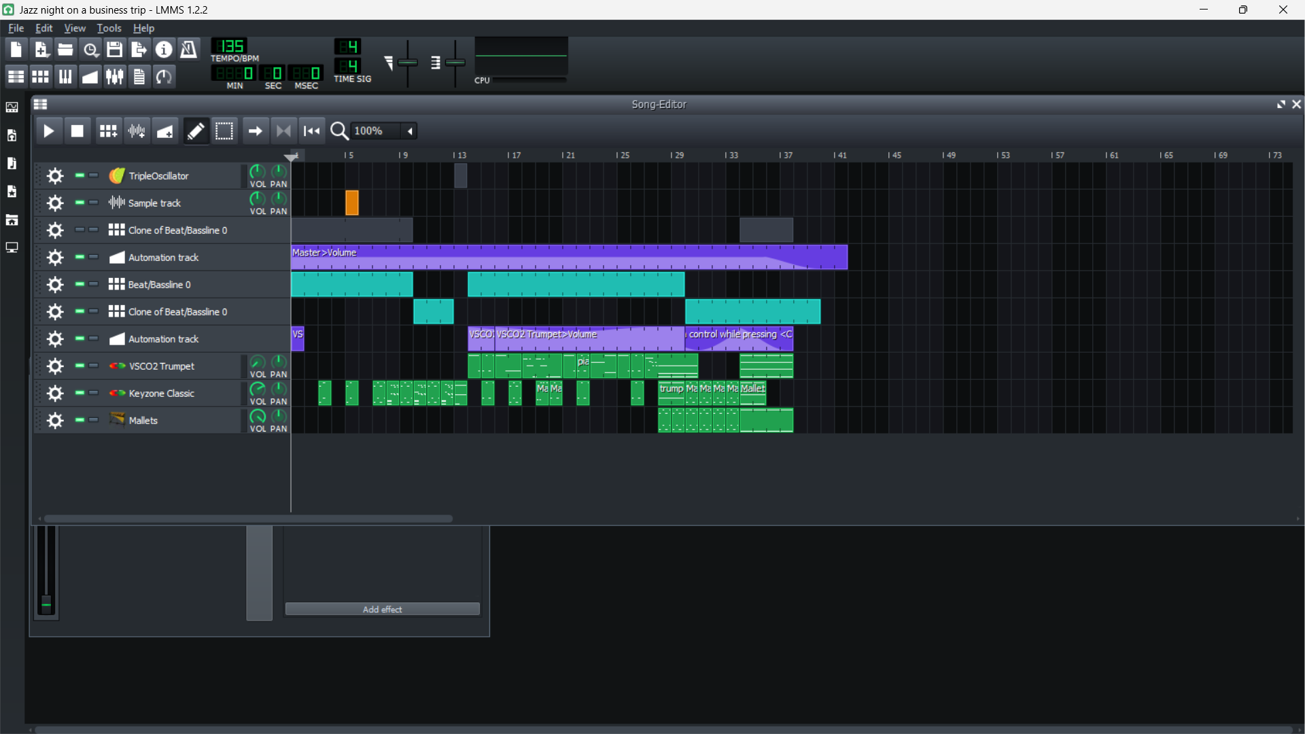Viewport: 1305px width, 734px height.
Task: Add an automation track
Action: 165,131
